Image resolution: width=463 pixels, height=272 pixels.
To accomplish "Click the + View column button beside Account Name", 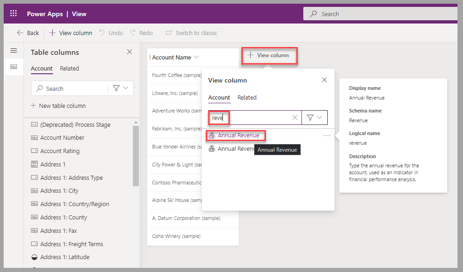I will point(269,55).
